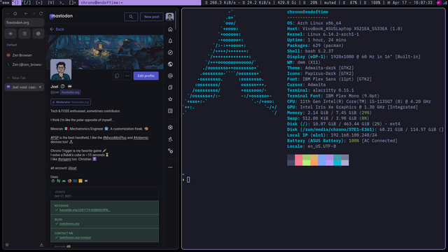This screenshot has height=252, width=448.
Task: Switch to the Zen (@zen_browser) tab
Action: coord(24,64)
